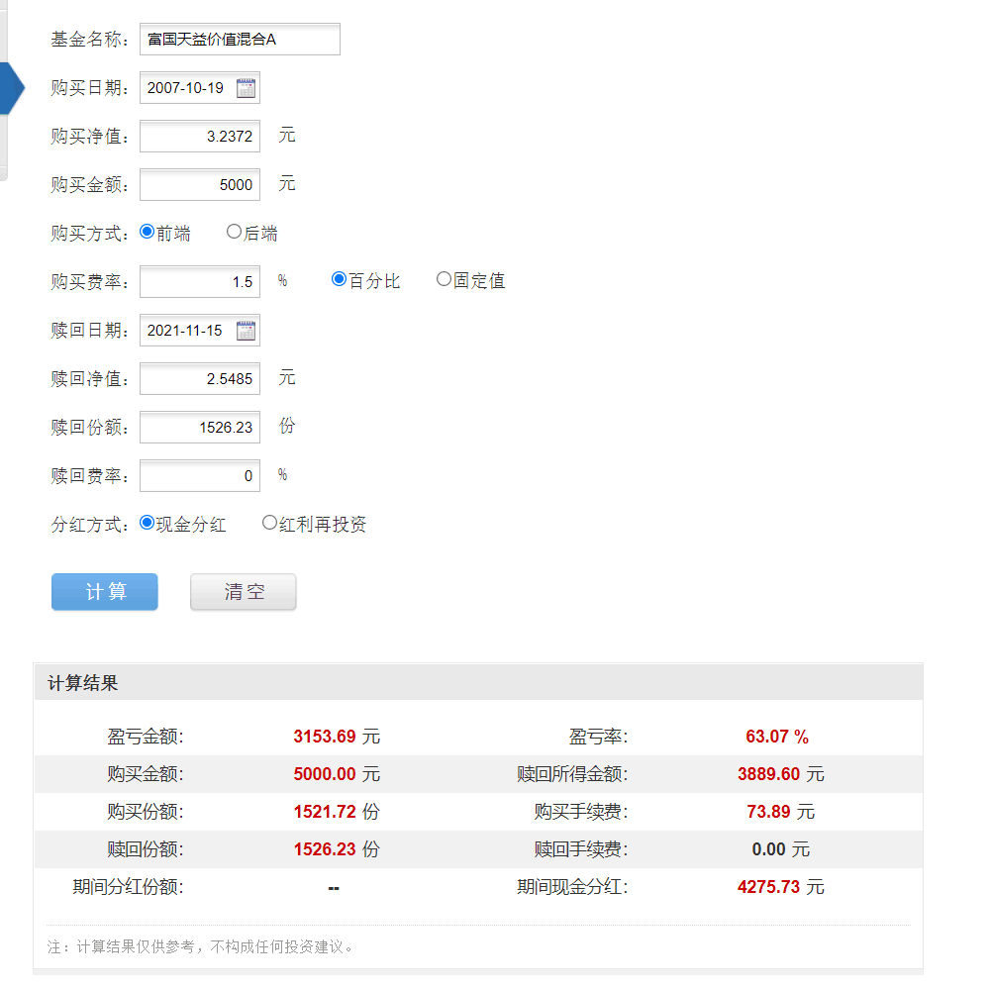Click the 赎回费率 field showing 0

click(200, 476)
